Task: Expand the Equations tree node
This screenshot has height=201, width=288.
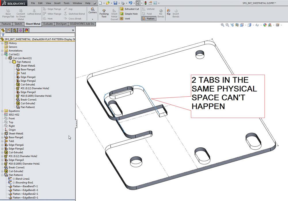Action: [2, 111]
